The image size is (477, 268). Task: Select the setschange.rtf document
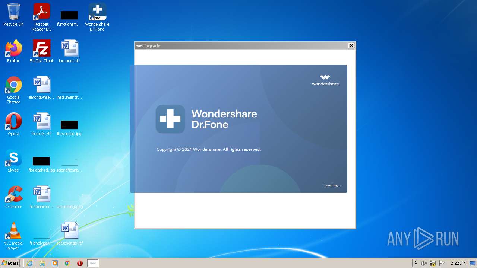[69, 233]
